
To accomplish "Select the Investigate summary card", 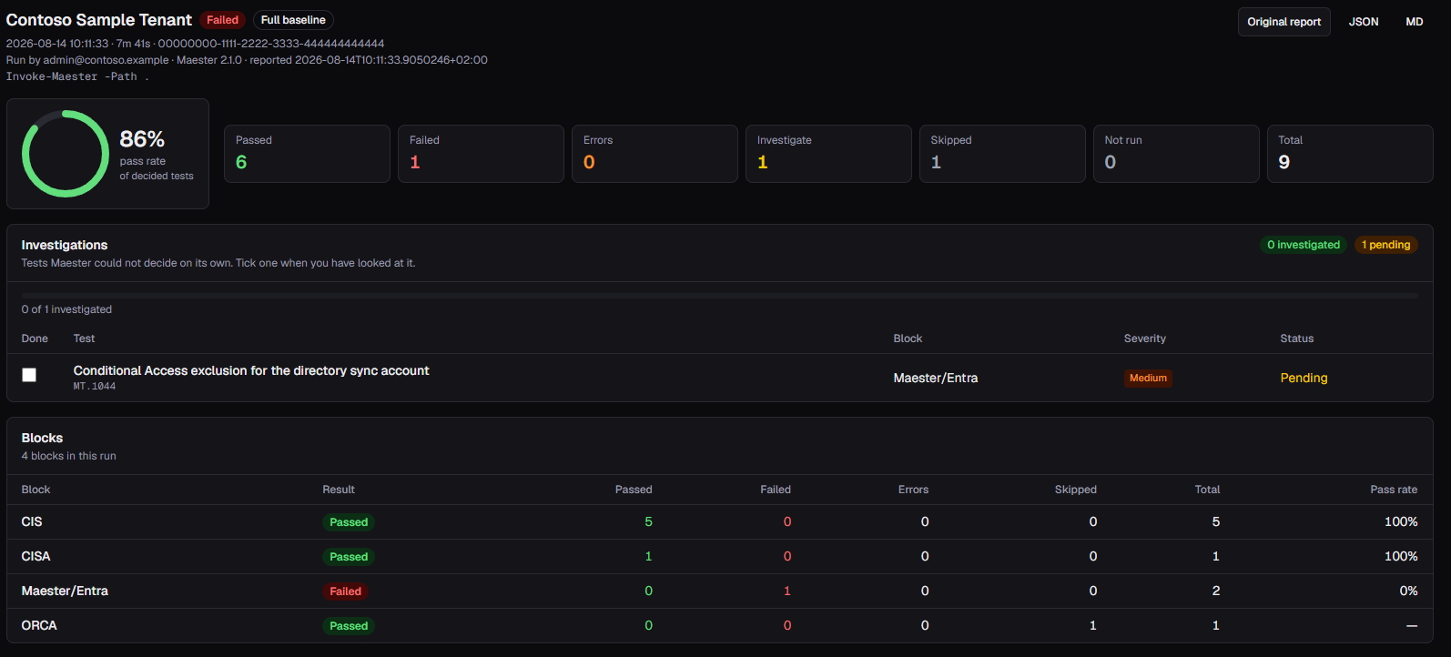I will [x=828, y=154].
